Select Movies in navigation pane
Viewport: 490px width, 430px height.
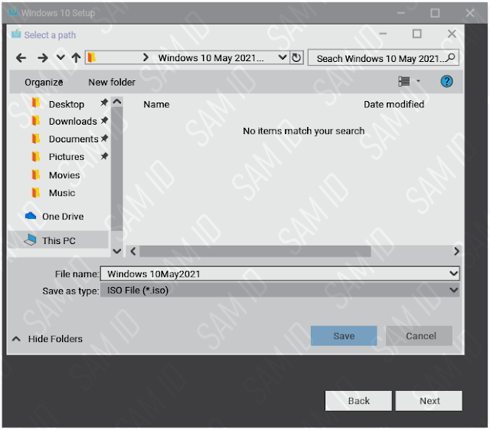coord(64,175)
